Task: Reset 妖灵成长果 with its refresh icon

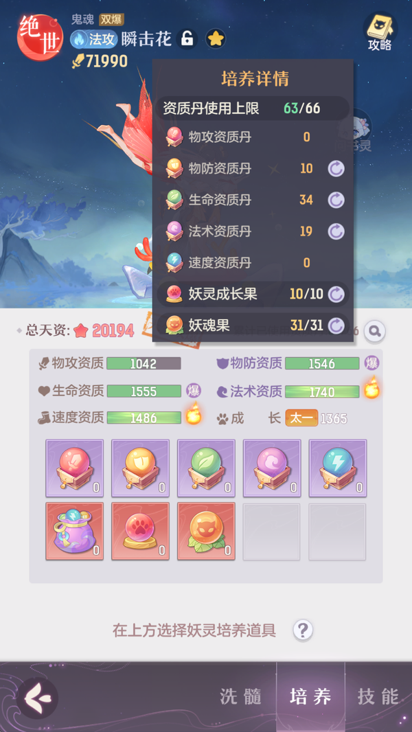Action: (336, 294)
